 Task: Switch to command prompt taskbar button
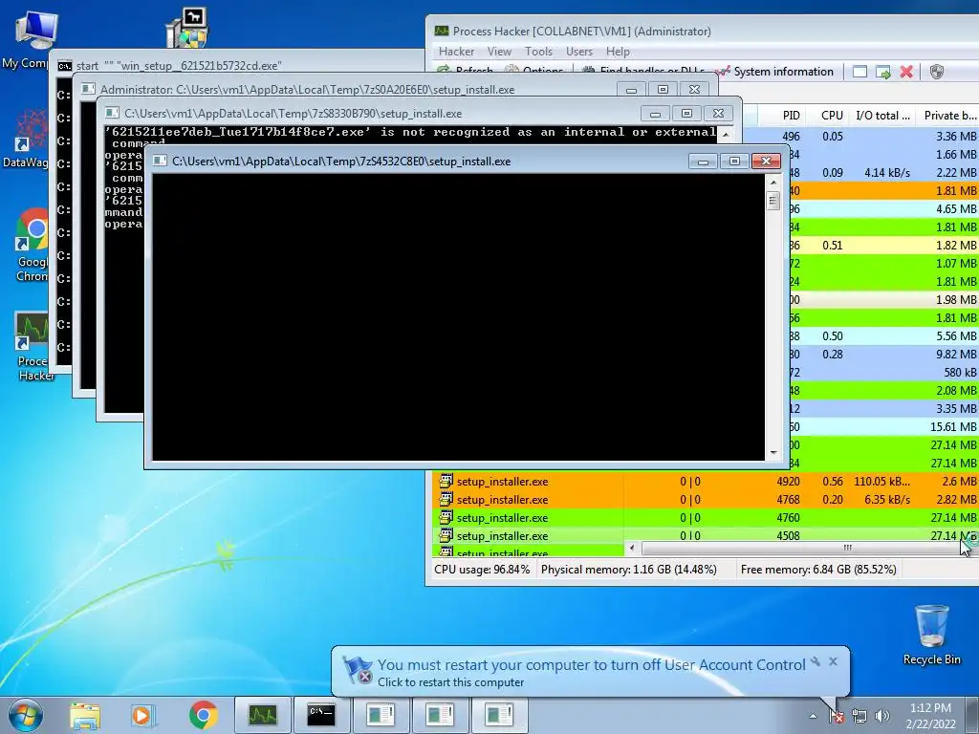321,715
